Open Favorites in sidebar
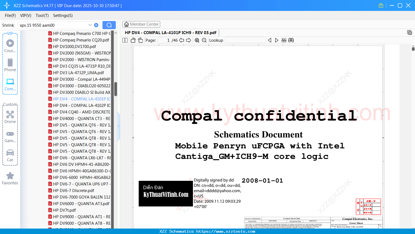 click(10, 178)
